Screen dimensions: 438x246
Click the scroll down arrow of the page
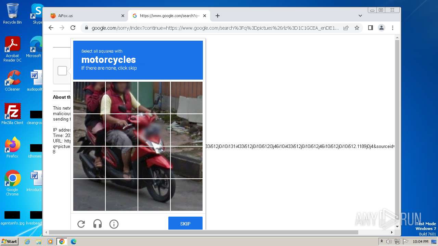pyautogui.click(x=397, y=227)
